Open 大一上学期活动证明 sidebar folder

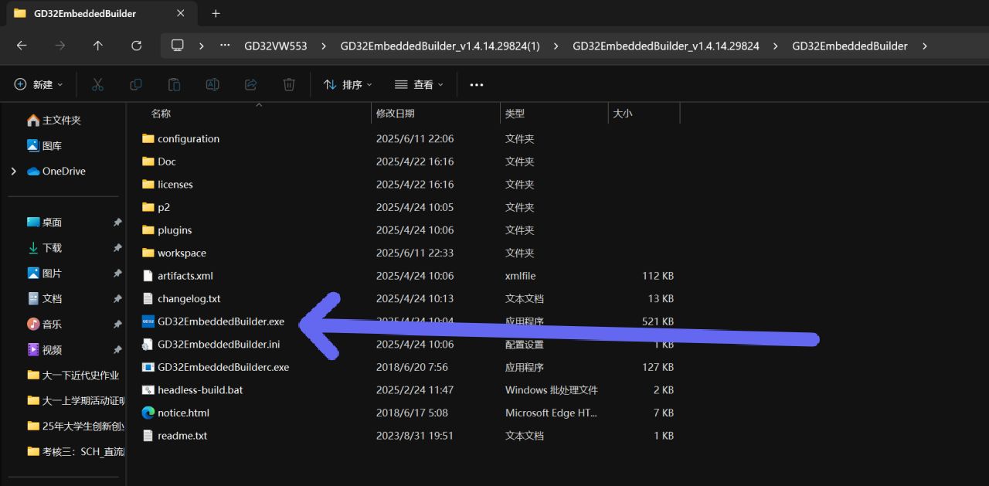pos(75,400)
